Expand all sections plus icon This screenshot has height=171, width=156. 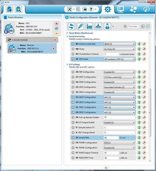click(143, 27)
